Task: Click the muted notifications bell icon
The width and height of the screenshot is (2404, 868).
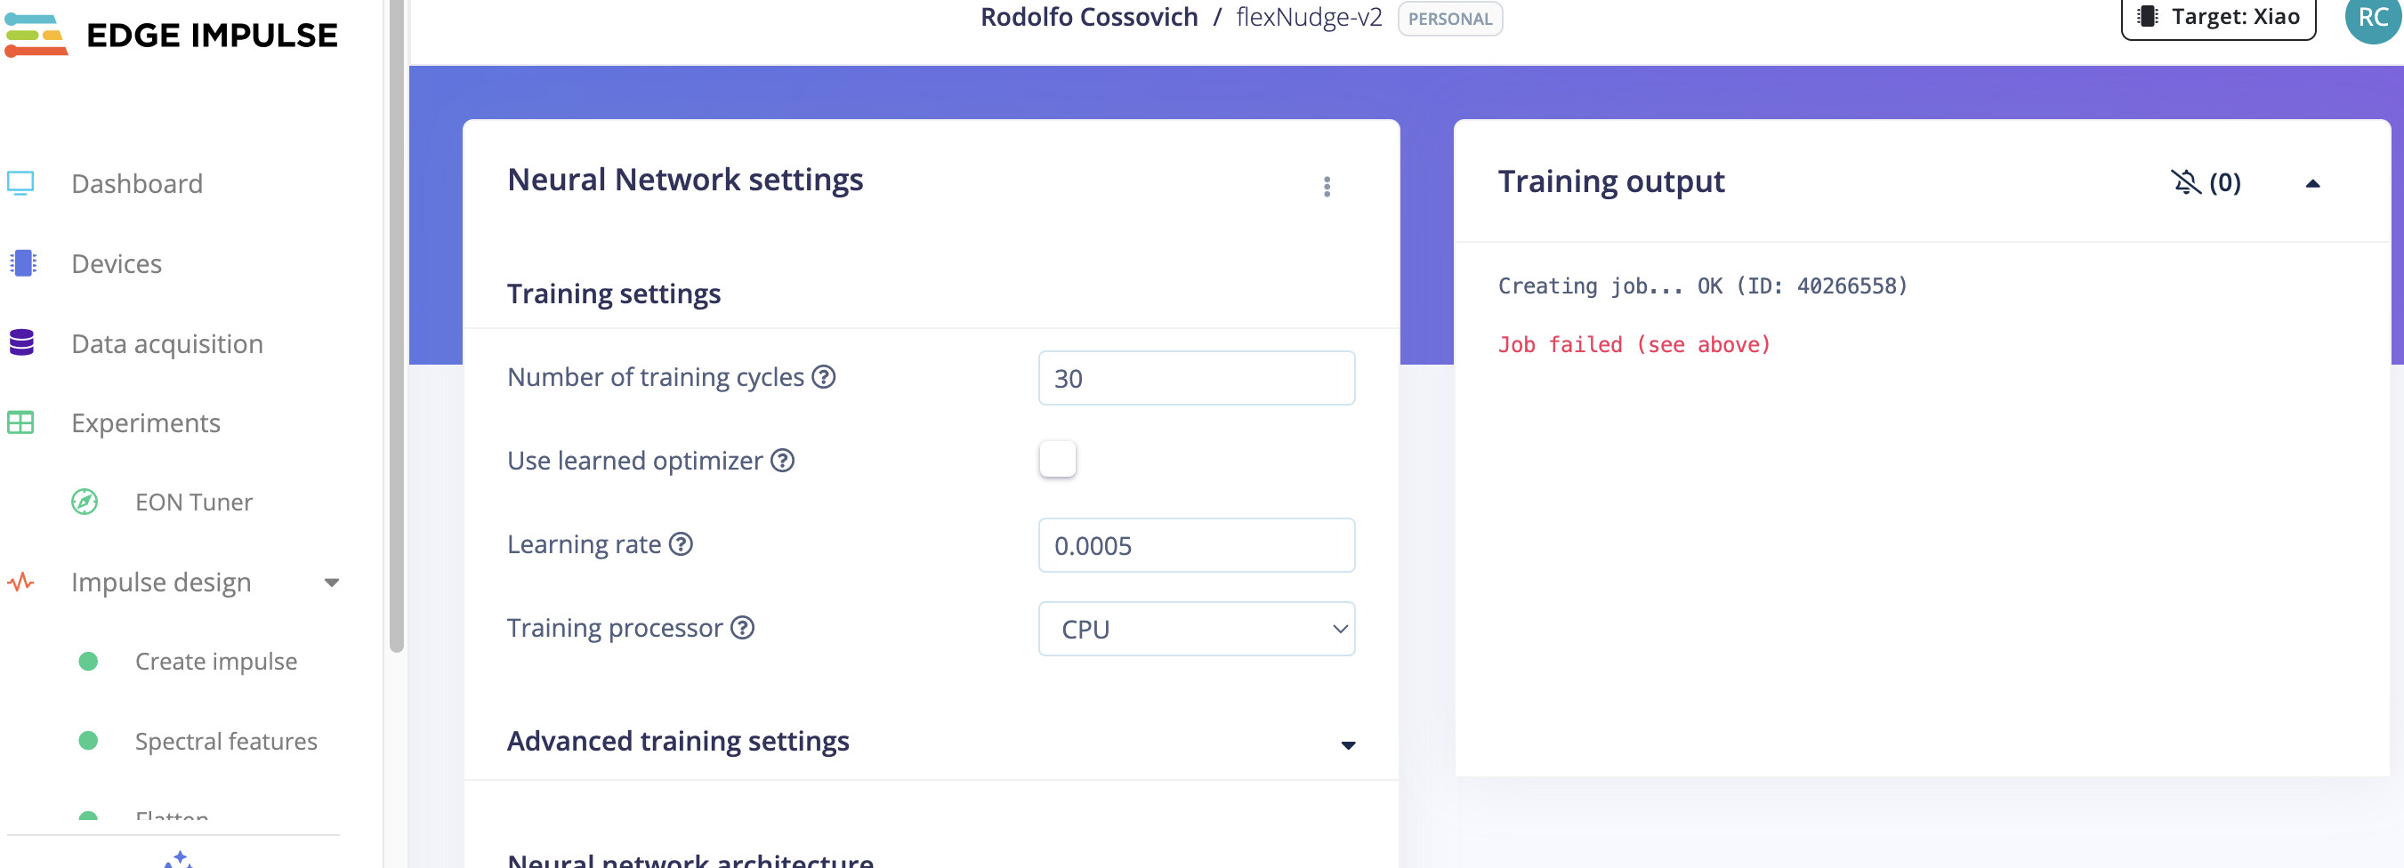Action: [x=2186, y=182]
